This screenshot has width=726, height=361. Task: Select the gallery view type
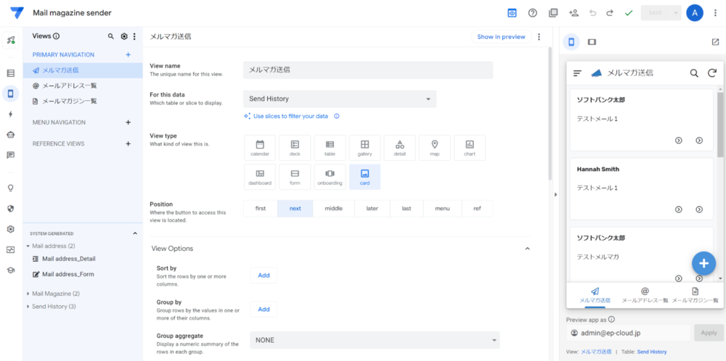(x=364, y=148)
